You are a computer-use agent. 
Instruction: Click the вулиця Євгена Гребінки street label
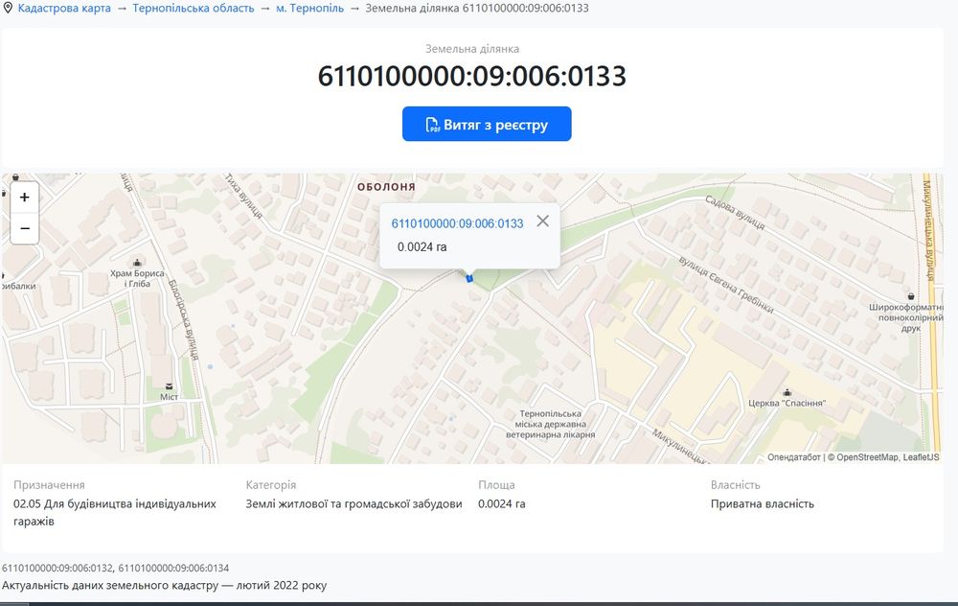(726, 285)
